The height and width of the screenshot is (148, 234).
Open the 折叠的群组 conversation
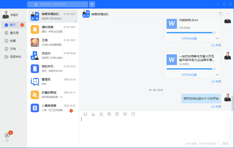click(x=54, y=95)
